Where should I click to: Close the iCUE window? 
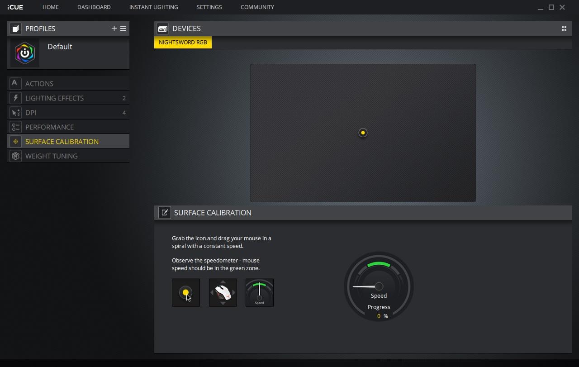pyautogui.click(x=562, y=7)
